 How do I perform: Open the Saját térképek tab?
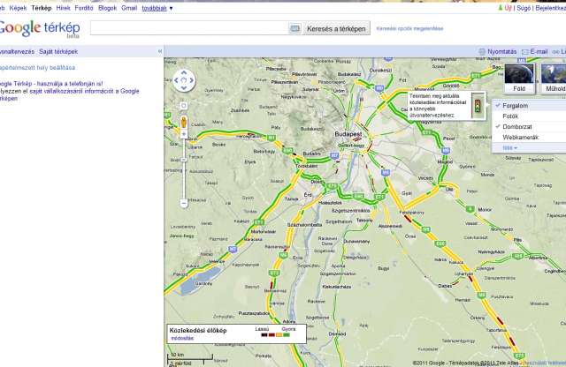(x=58, y=51)
